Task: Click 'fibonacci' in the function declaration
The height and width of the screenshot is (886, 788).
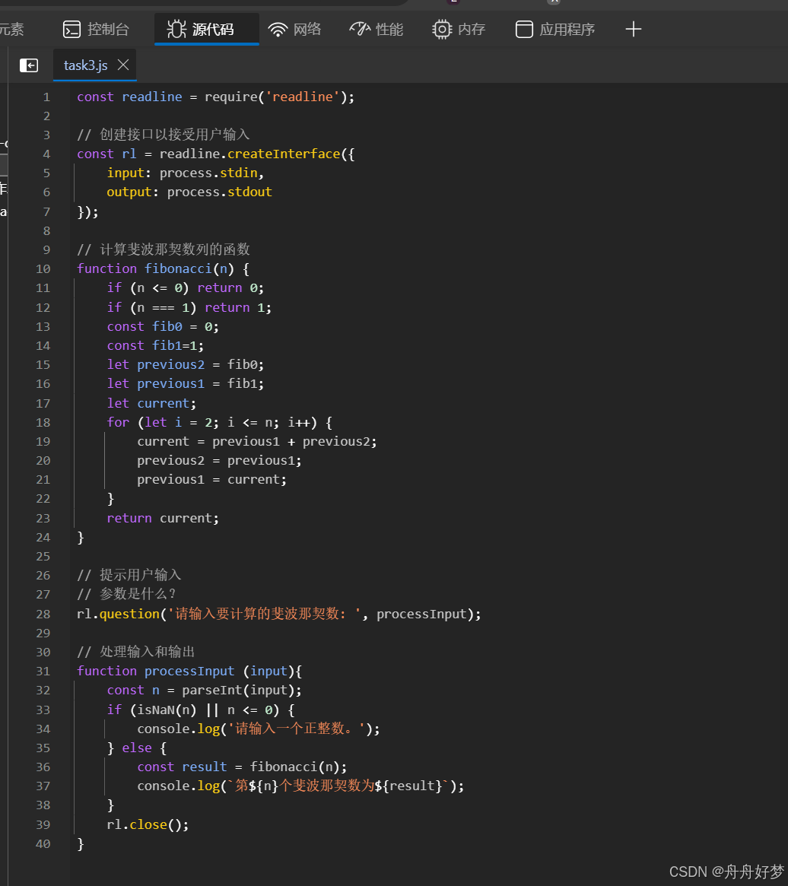Action: coord(178,269)
